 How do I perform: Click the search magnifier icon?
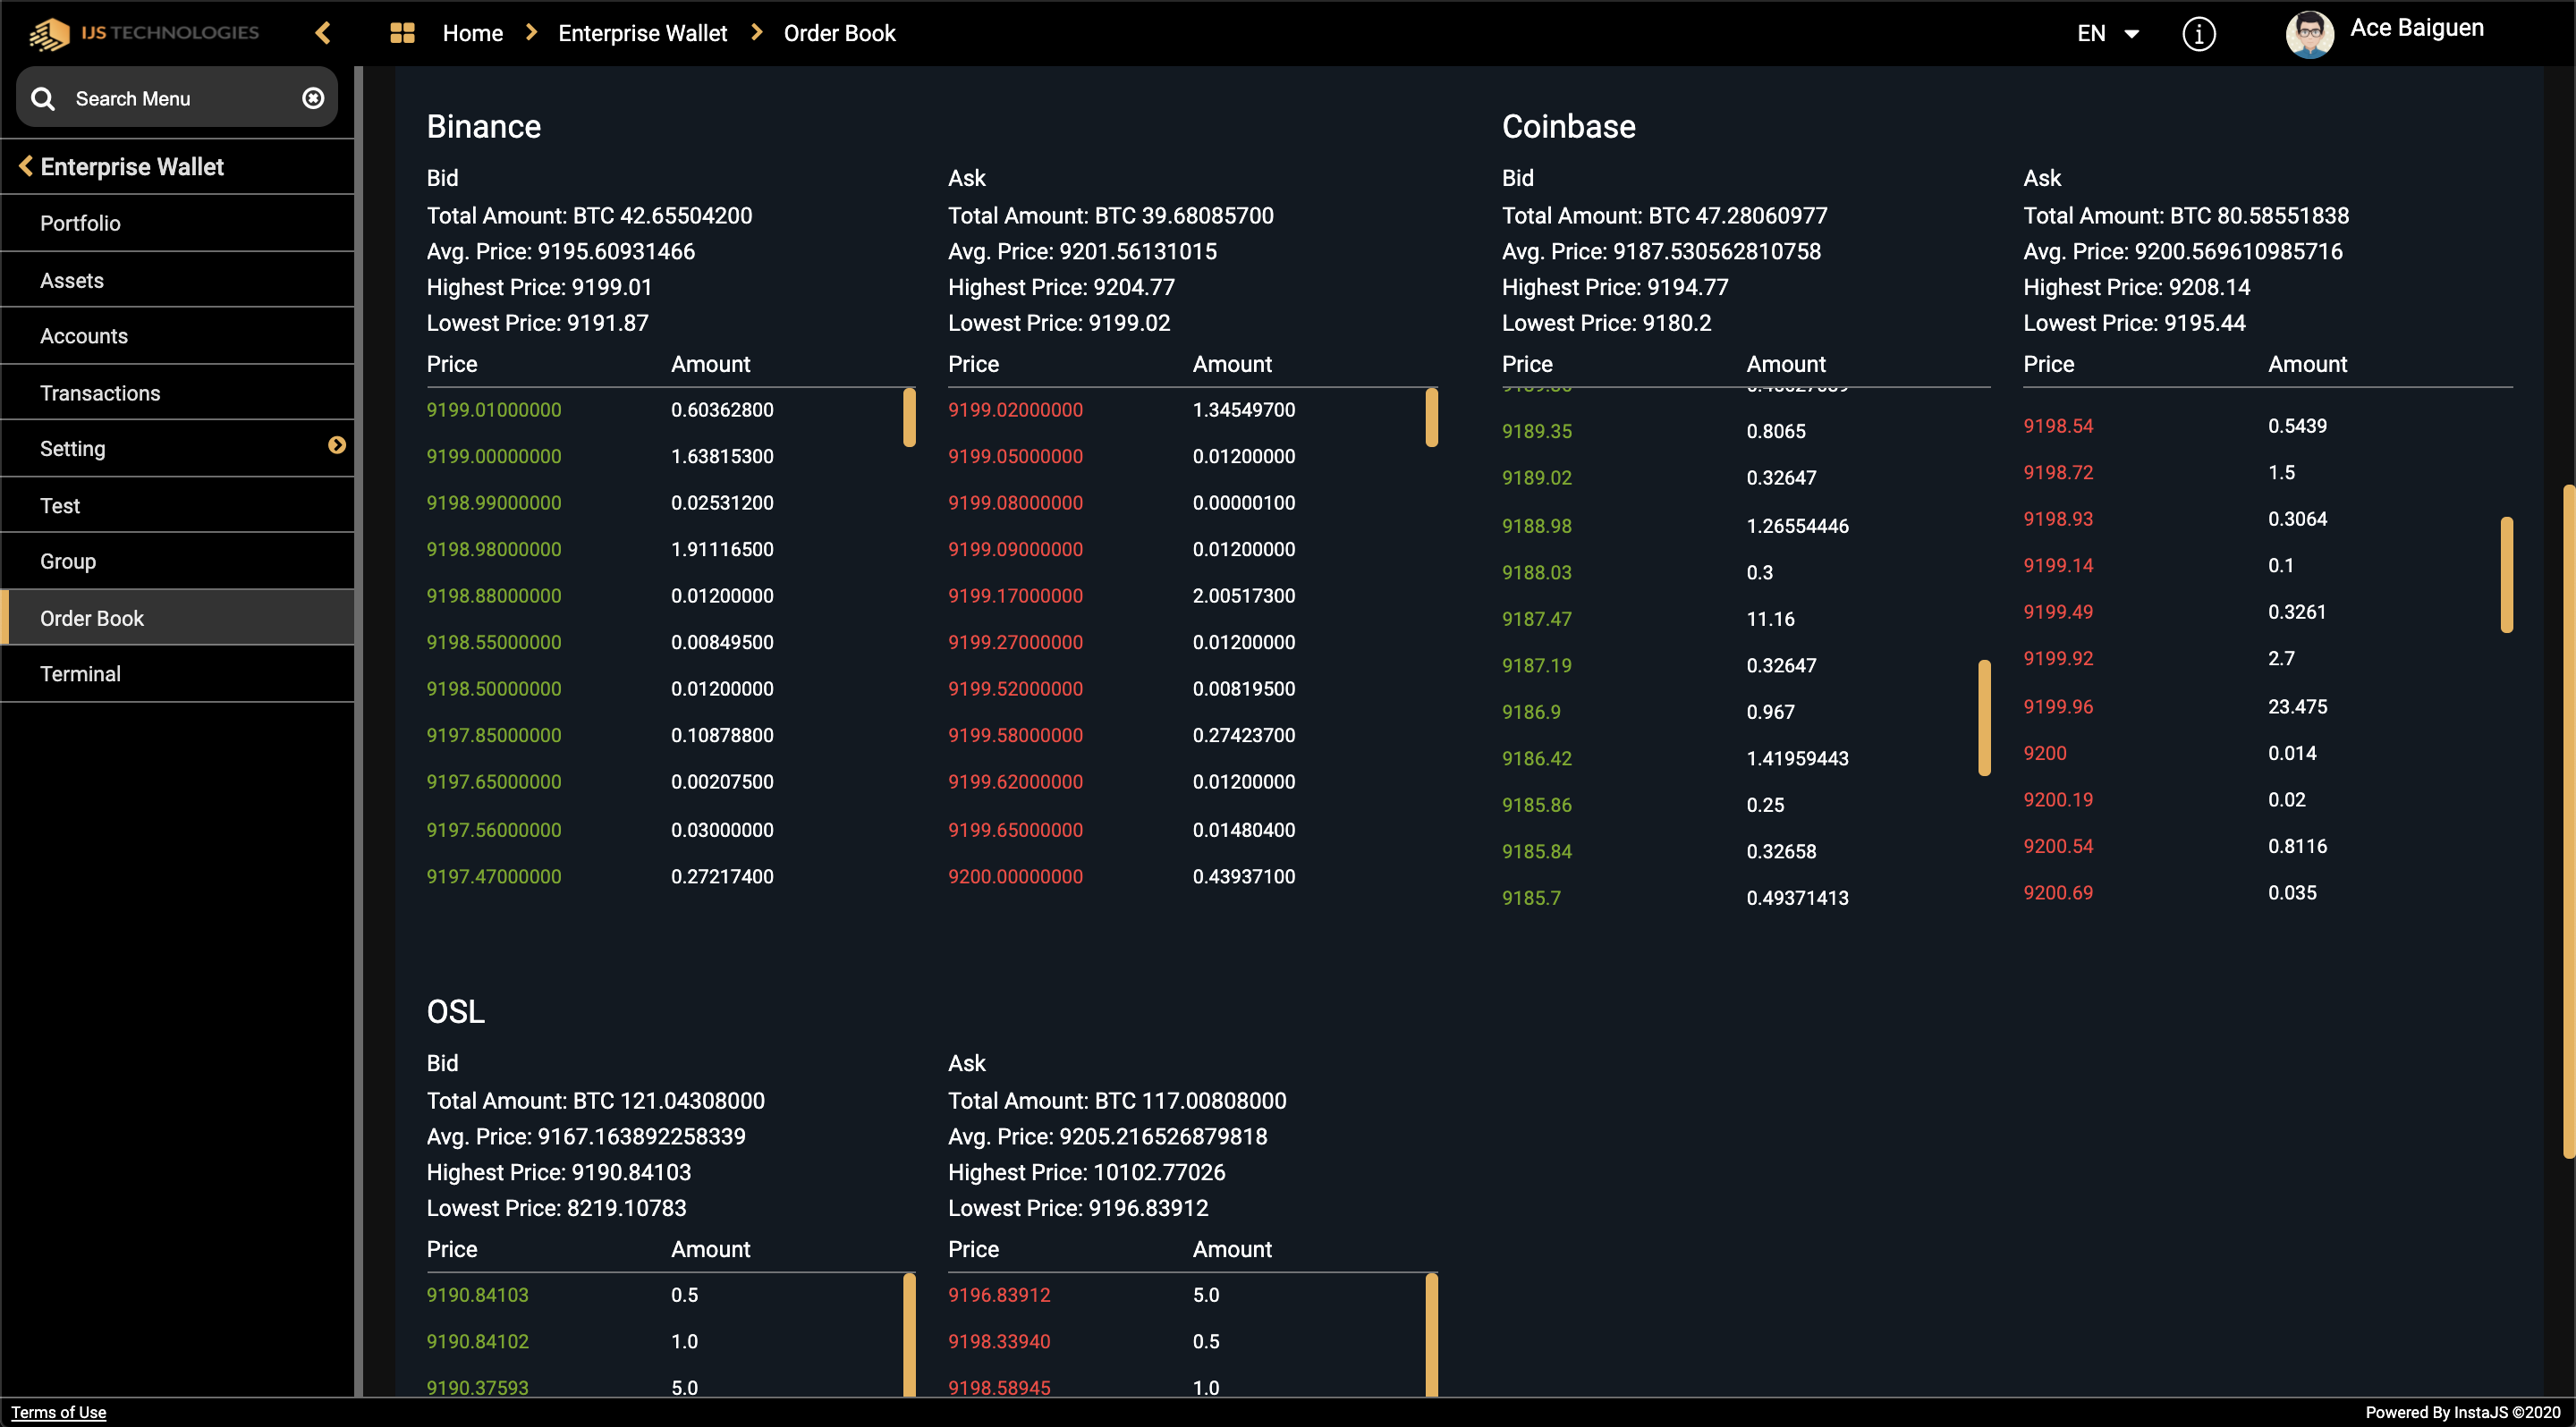[43, 98]
